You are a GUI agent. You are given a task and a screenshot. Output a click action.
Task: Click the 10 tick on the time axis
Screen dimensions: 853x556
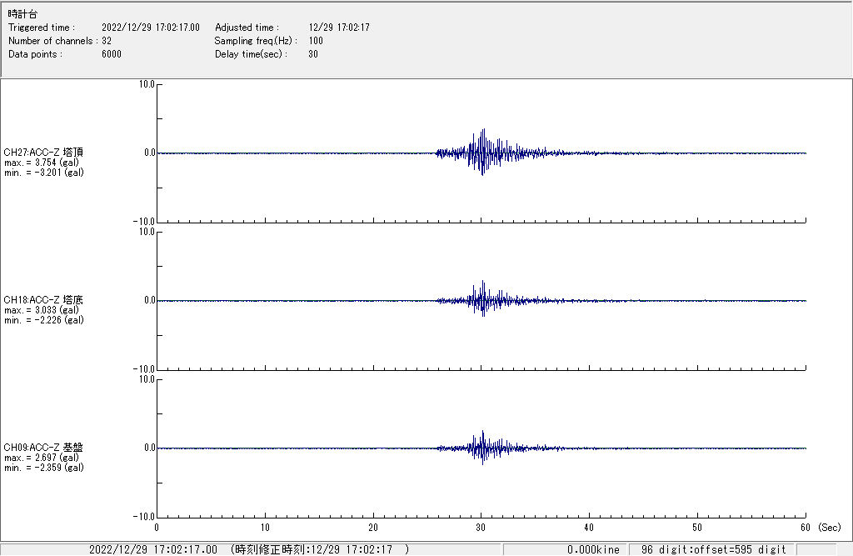click(265, 527)
